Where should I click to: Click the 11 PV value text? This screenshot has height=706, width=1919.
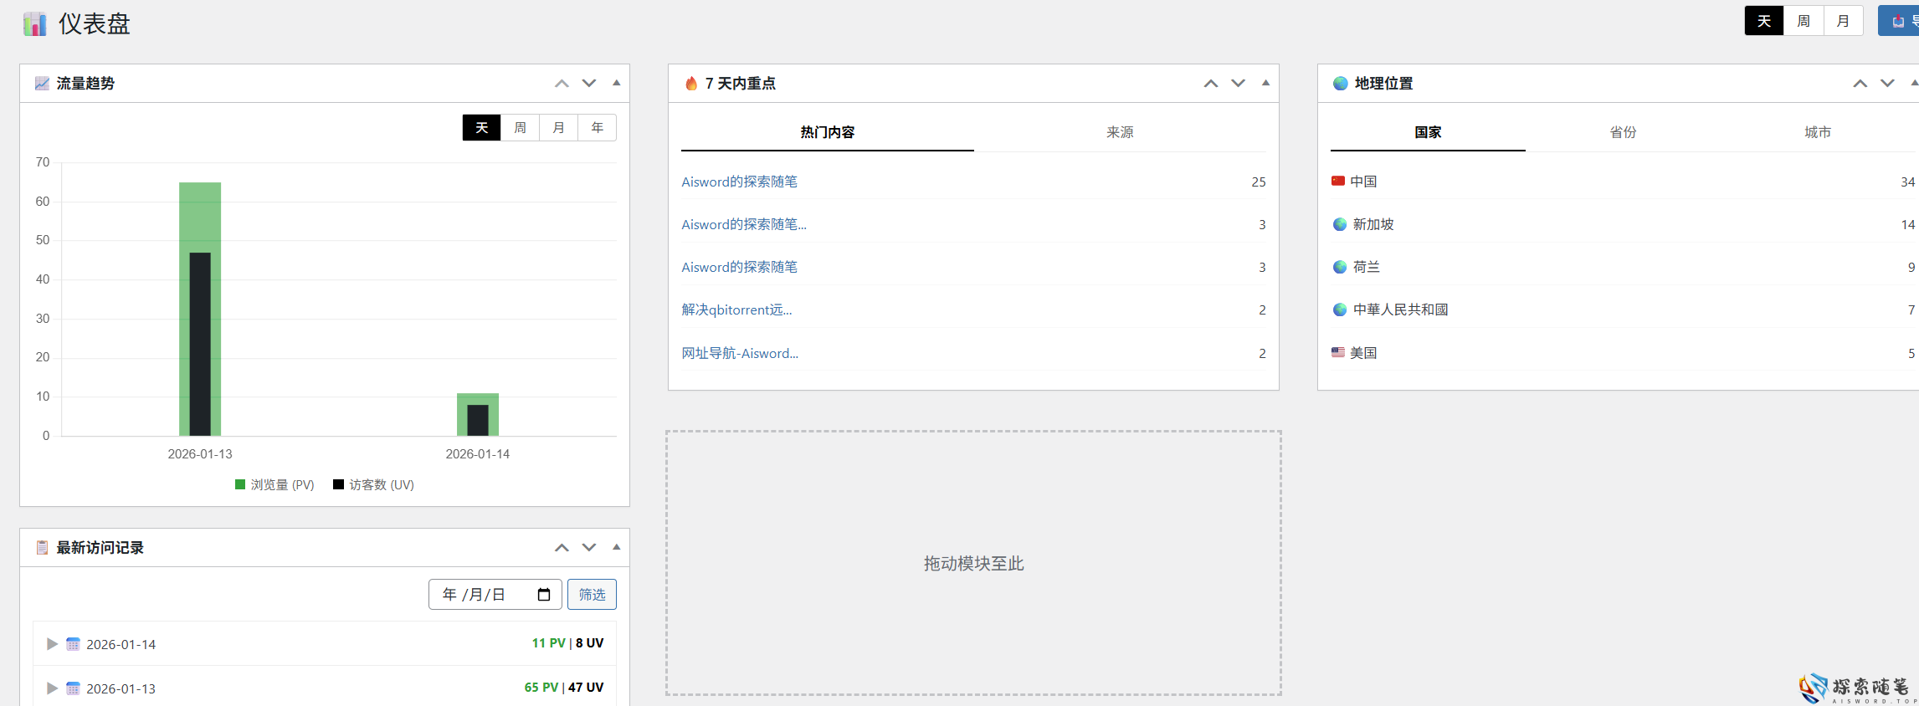549,642
